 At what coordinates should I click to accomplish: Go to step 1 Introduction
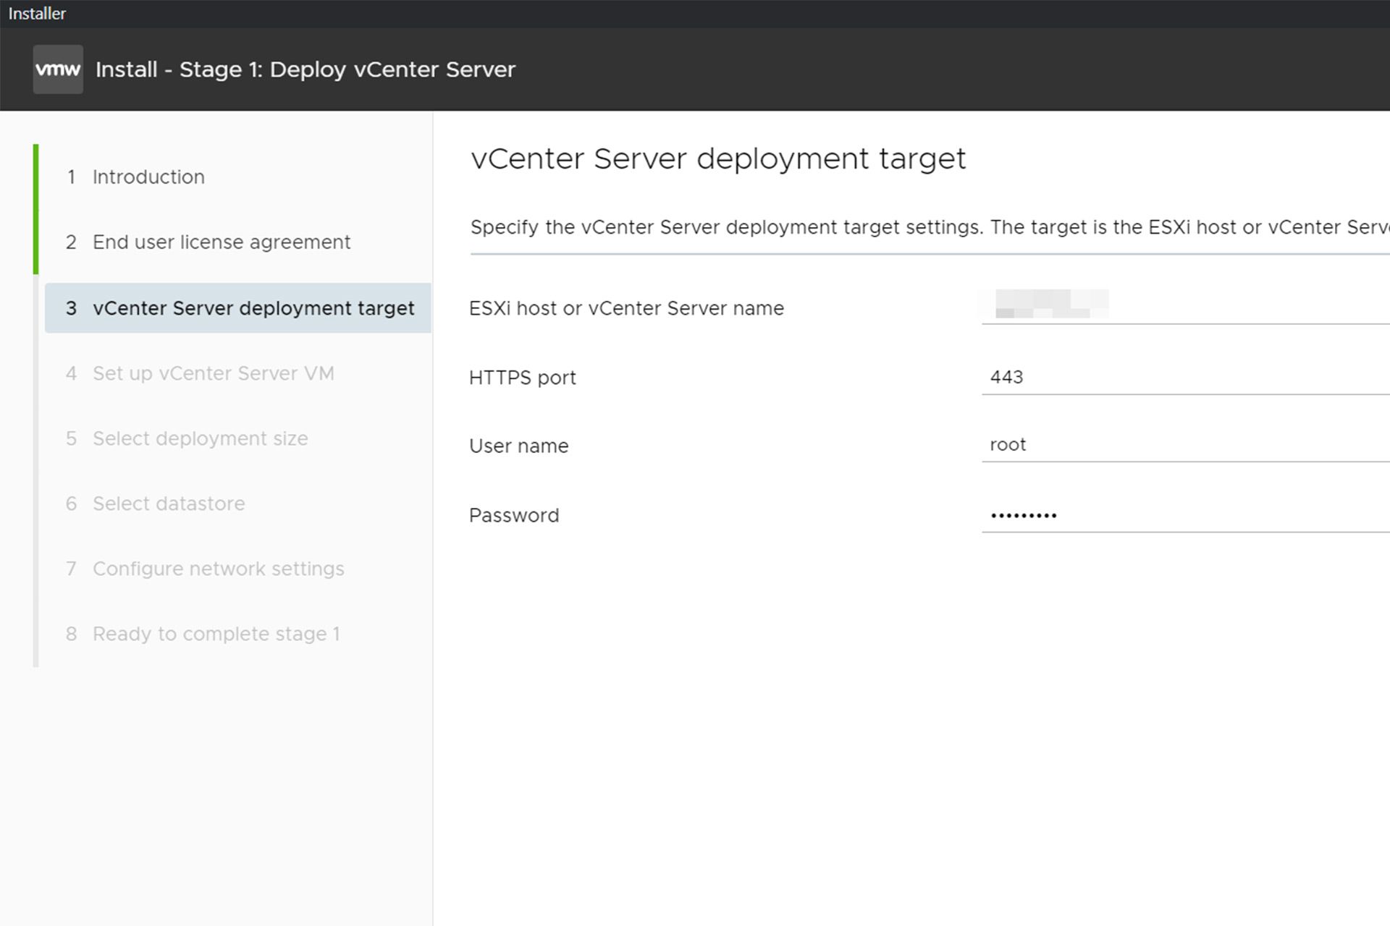[135, 177]
